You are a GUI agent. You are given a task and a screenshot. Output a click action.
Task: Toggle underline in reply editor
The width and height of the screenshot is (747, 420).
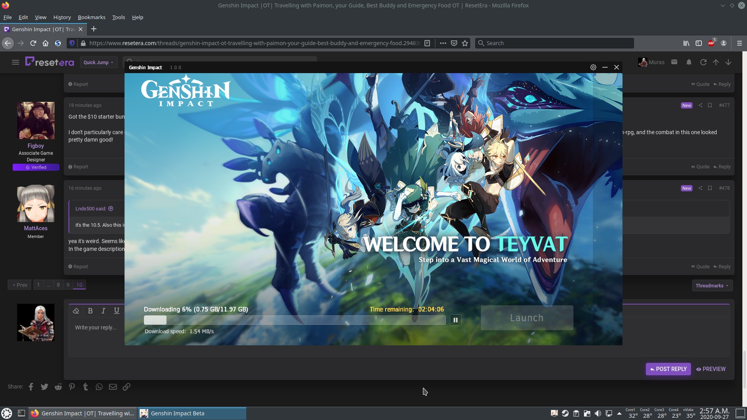(116, 311)
